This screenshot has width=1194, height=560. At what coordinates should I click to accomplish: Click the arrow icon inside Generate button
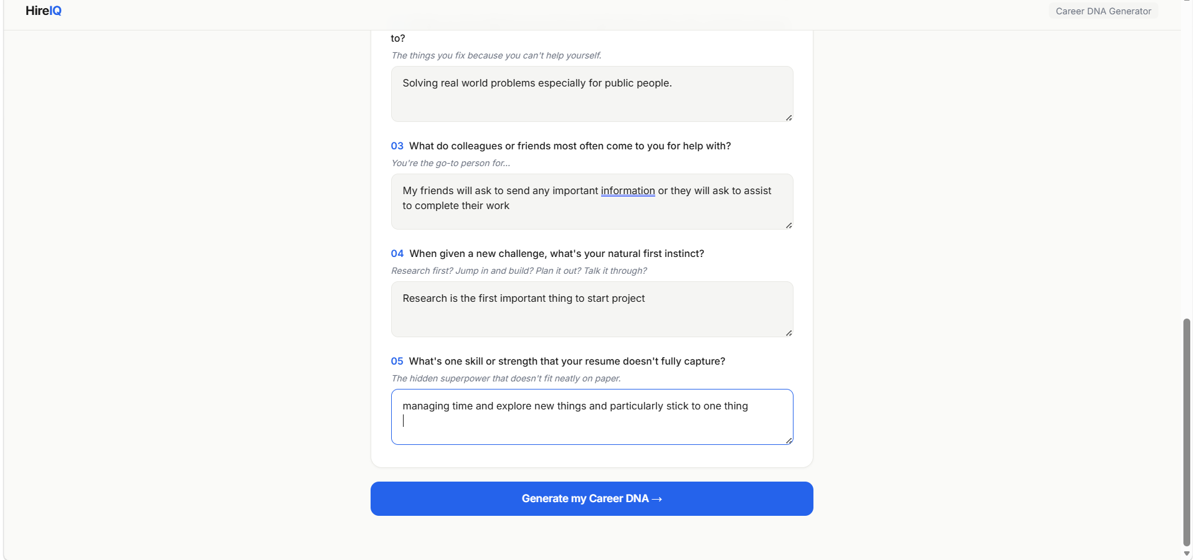point(657,499)
